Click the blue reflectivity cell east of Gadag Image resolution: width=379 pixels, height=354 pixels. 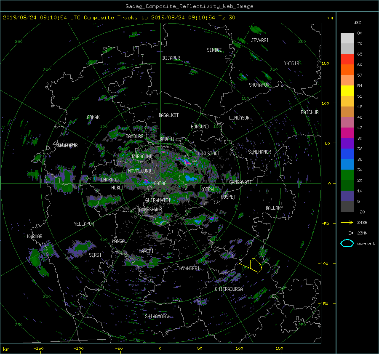pos(190,178)
